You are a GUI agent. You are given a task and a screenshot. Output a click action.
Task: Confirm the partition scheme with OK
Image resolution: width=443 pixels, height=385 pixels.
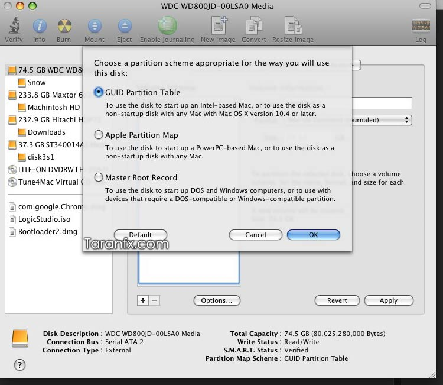[x=313, y=235]
